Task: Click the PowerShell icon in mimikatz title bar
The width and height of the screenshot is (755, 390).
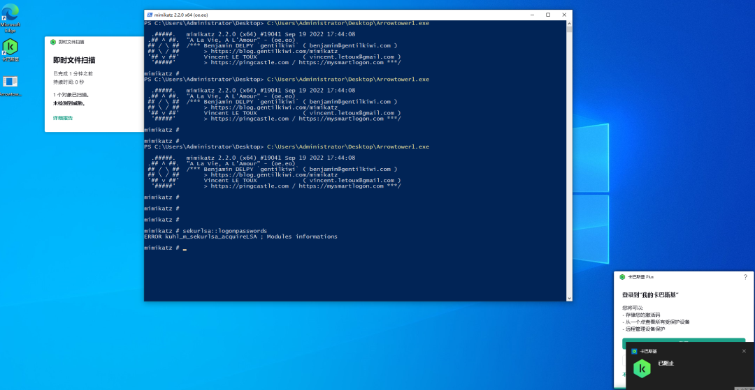Action: tap(150, 15)
